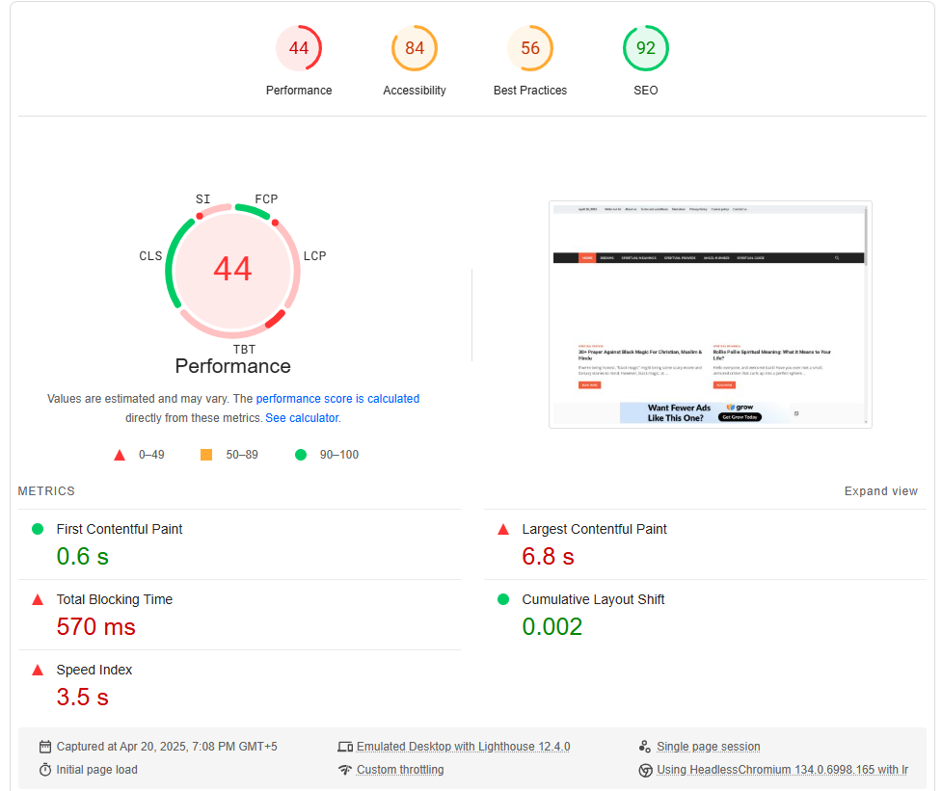Open the 'See calculator' link
This screenshot has width=942, height=791.
click(302, 418)
